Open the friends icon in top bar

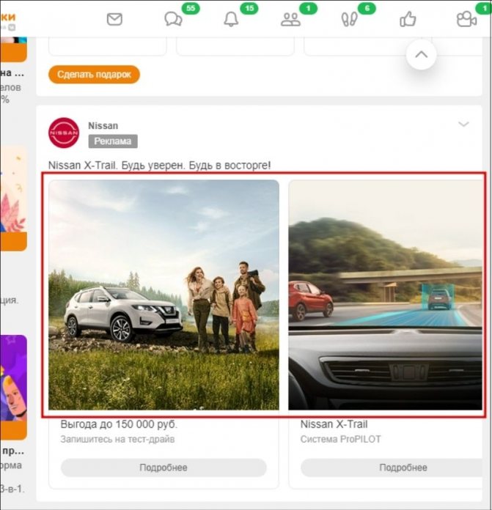(290, 20)
